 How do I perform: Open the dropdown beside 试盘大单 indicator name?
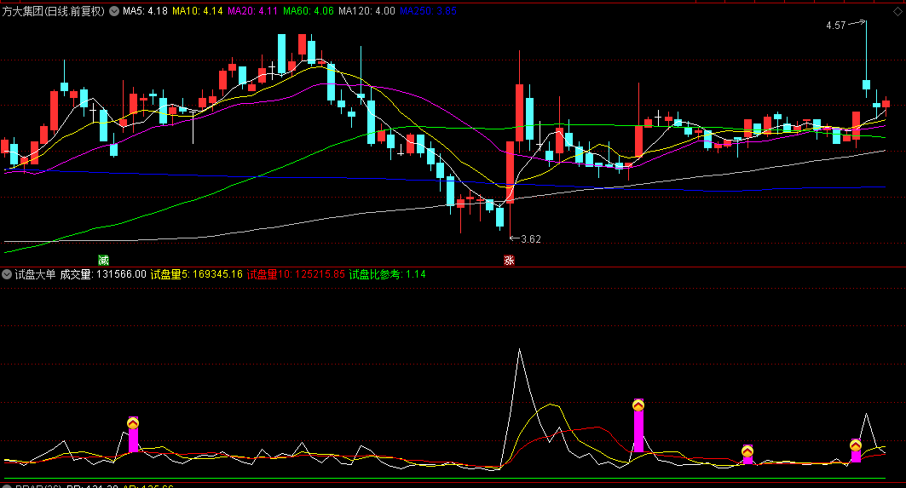(x=6, y=274)
